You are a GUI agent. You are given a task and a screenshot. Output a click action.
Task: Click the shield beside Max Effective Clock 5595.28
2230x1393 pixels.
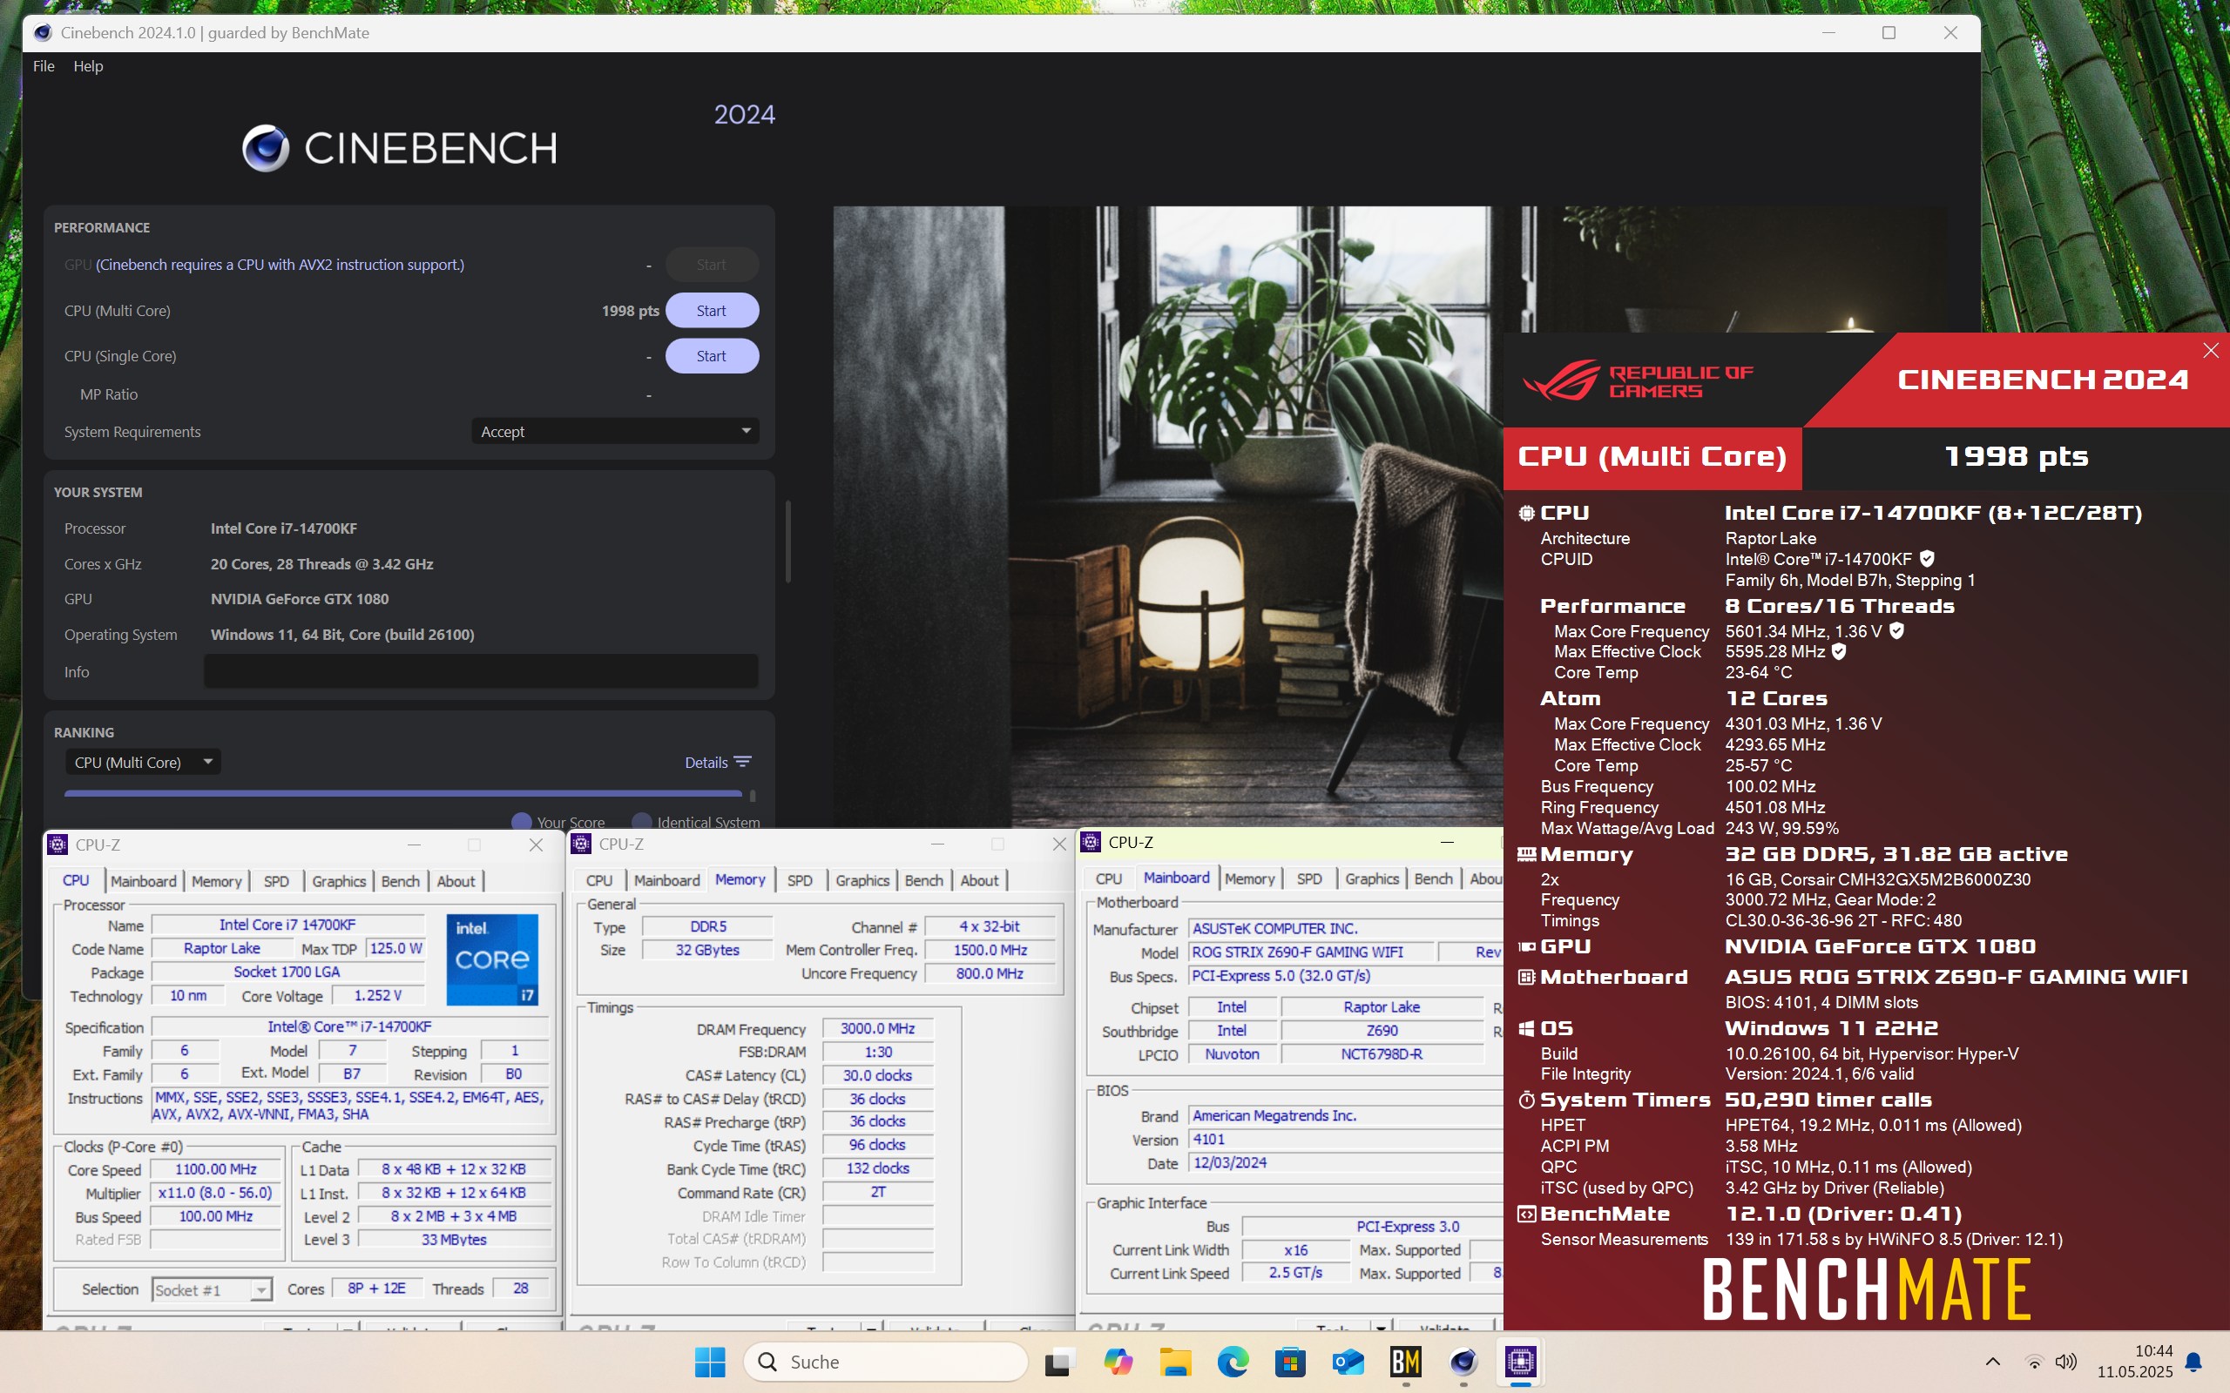[x=1838, y=651]
